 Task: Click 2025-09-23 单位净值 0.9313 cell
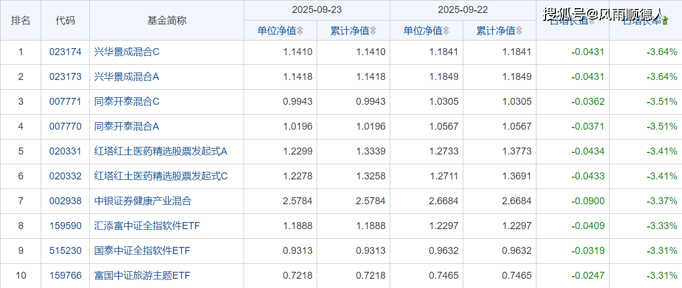[298, 251]
